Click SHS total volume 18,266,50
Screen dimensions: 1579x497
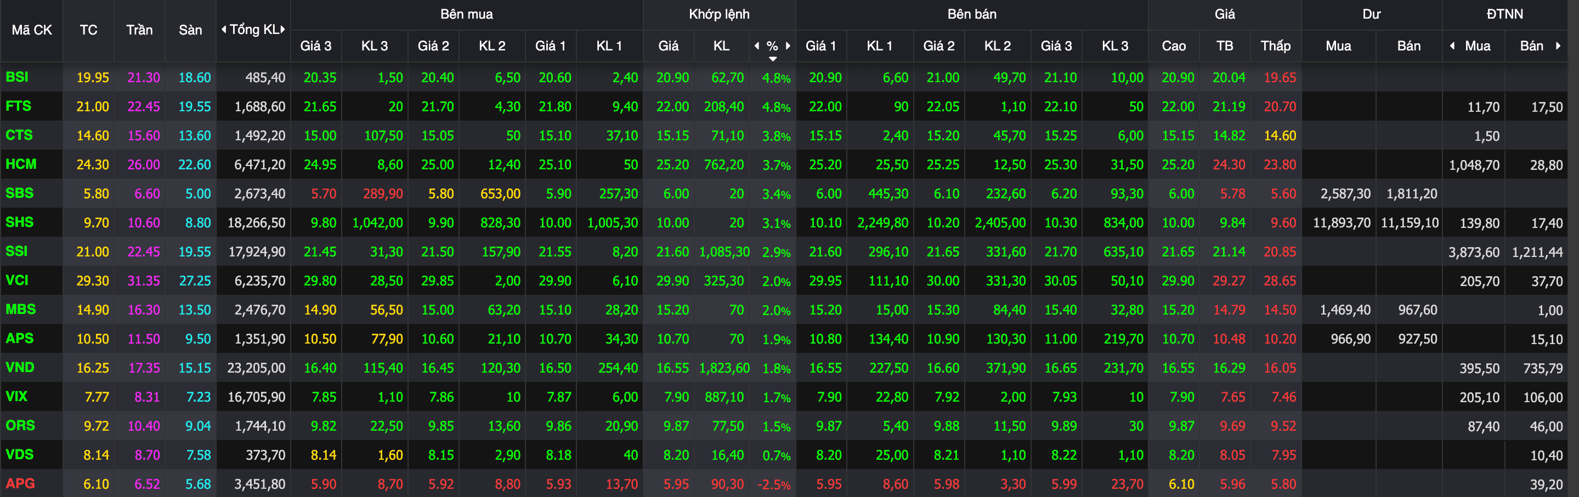pos(256,223)
